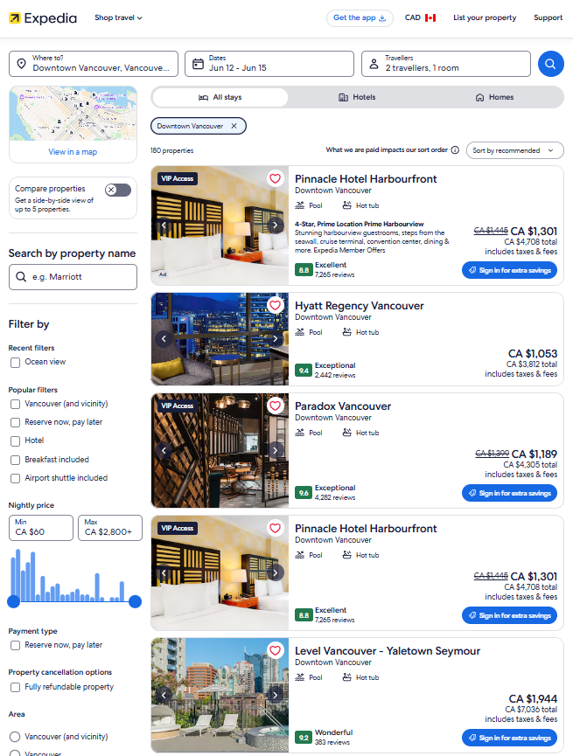573x756 pixels.
Task: Toggle the Compare properties switch
Action: click(x=118, y=190)
